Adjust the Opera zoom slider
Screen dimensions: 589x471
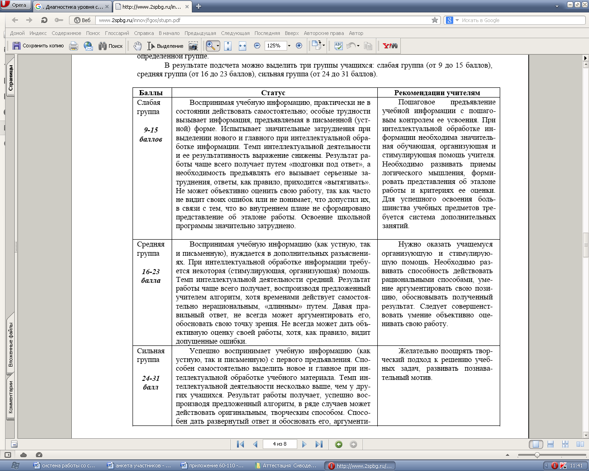[537, 455]
